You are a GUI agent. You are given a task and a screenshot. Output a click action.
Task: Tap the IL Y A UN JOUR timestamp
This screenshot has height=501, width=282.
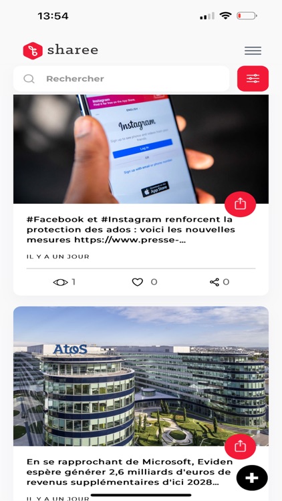(x=58, y=257)
